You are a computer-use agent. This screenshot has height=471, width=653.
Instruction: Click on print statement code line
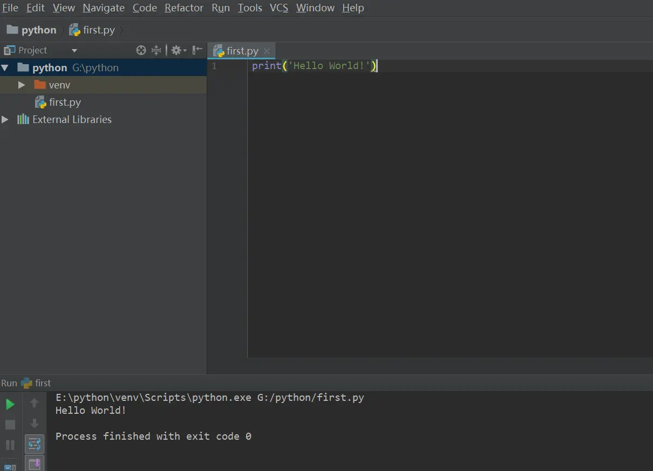(315, 66)
